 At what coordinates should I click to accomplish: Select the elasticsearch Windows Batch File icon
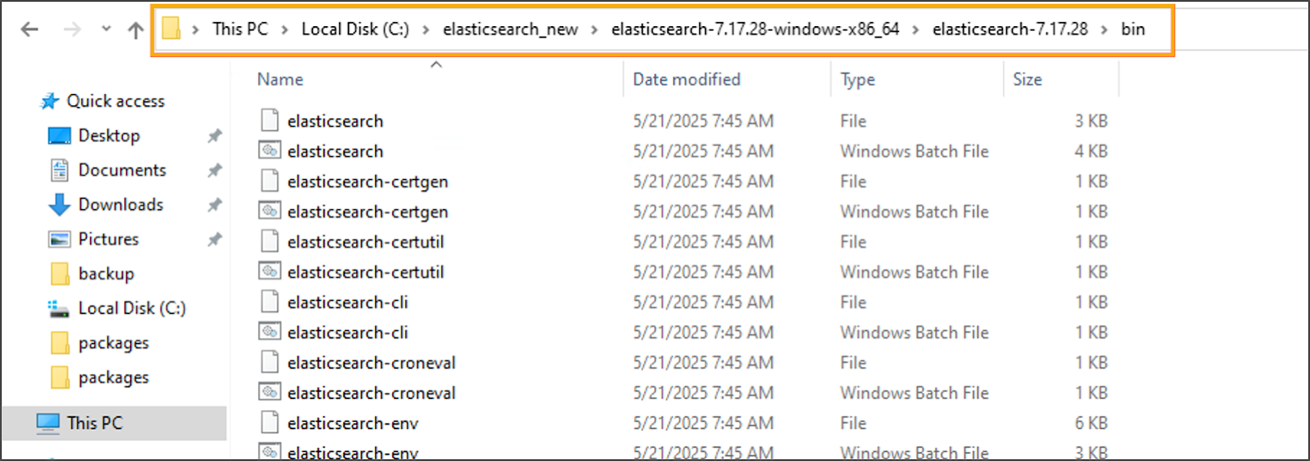[269, 151]
